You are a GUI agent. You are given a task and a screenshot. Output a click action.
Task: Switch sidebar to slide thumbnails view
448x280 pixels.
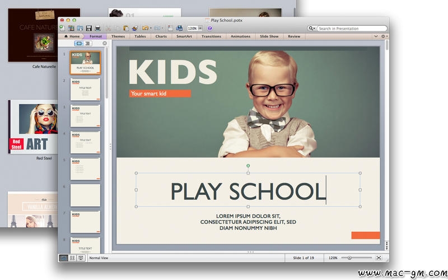click(79, 43)
